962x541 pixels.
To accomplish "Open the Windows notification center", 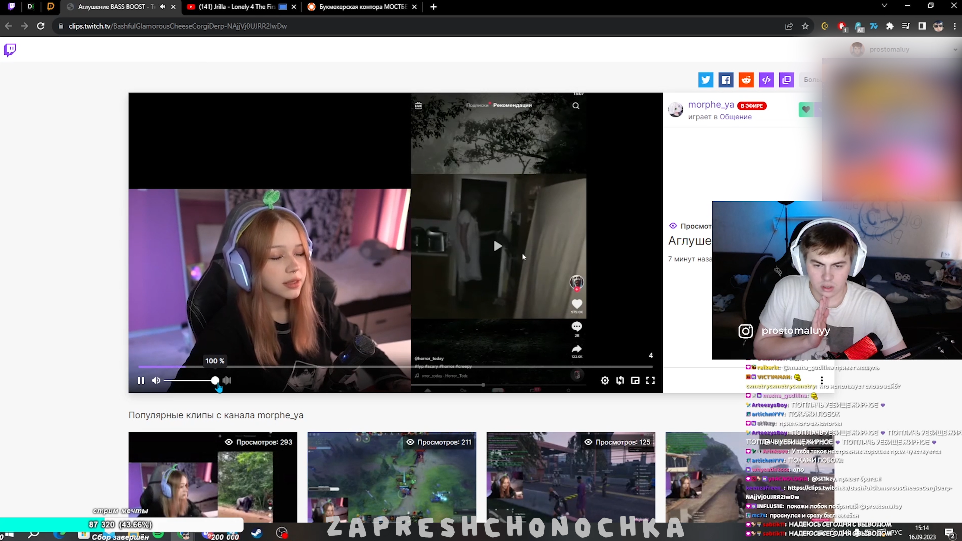I will pos(949,533).
